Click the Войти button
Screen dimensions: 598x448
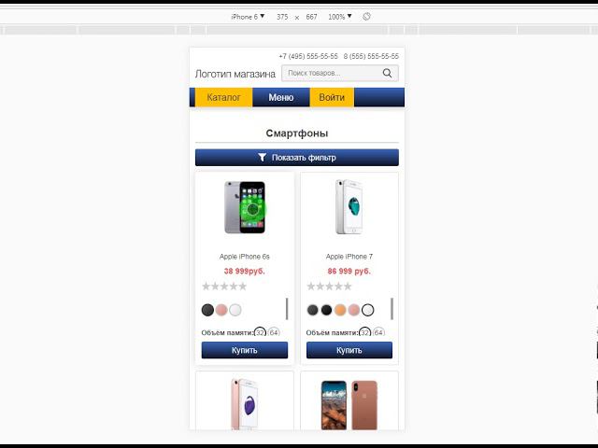point(332,97)
